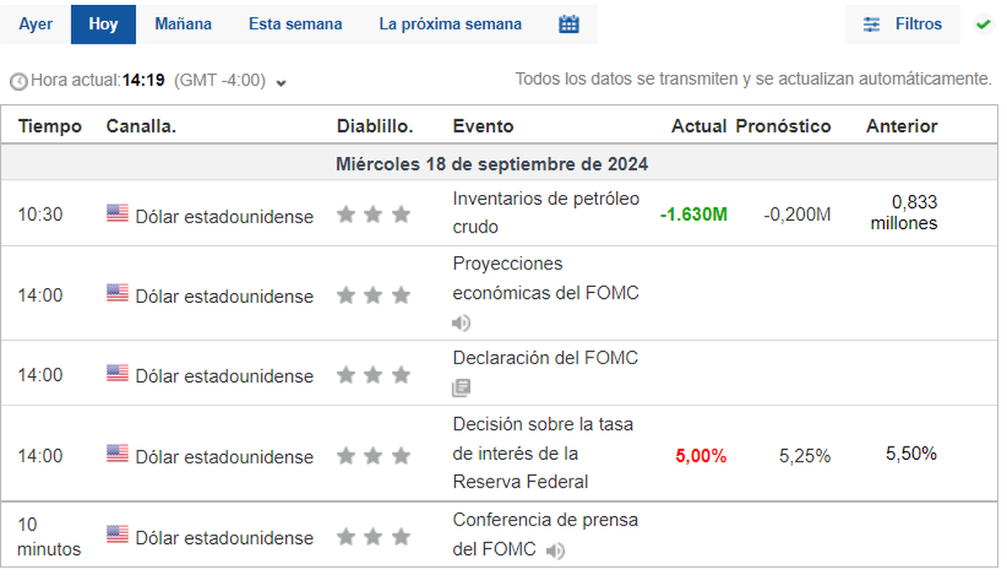This screenshot has width=1007, height=575.
Task: Click speaker icon beside Conferencia de prensa
Action: pos(554,551)
